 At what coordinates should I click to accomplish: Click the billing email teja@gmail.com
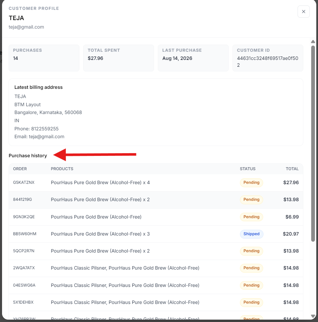click(46, 137)
